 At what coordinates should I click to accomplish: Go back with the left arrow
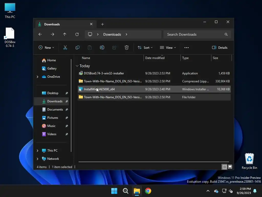[40, 34]
